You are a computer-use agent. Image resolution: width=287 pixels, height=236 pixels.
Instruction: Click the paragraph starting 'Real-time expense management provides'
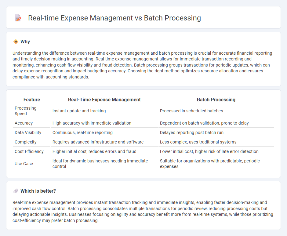point(143,211)
